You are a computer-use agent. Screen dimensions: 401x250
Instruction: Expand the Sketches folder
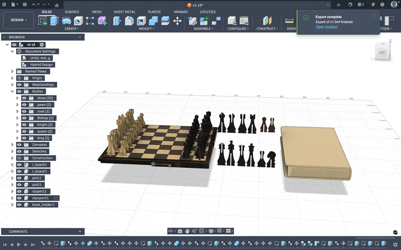pos(12,151)
